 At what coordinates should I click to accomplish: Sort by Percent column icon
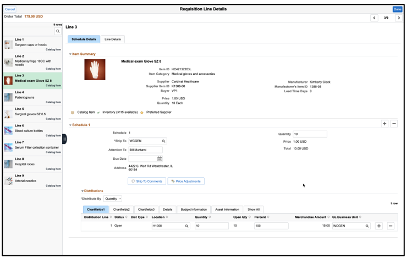click(x=268, y=217)
